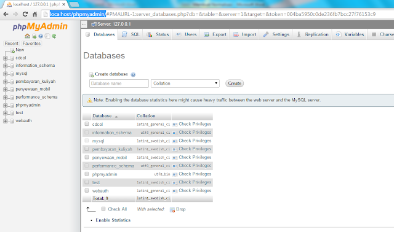
Task: Expand the performance_schema tree node
Action: click(x=6, y=98)
